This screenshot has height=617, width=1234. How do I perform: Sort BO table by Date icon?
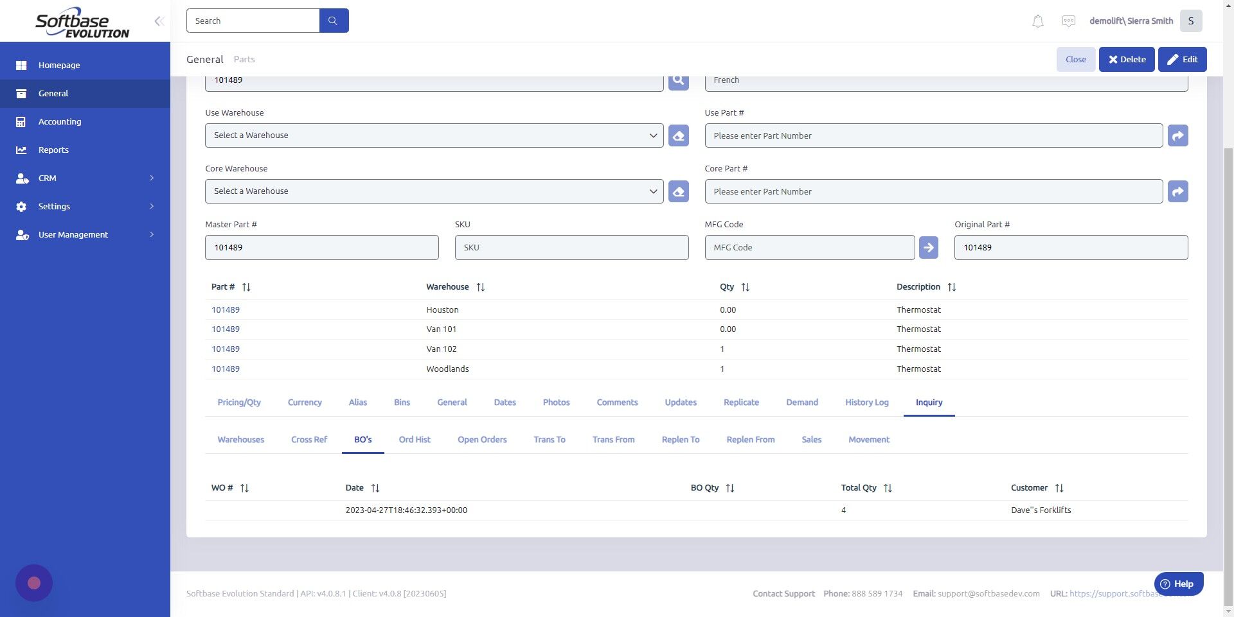click(x=375, y=488)
